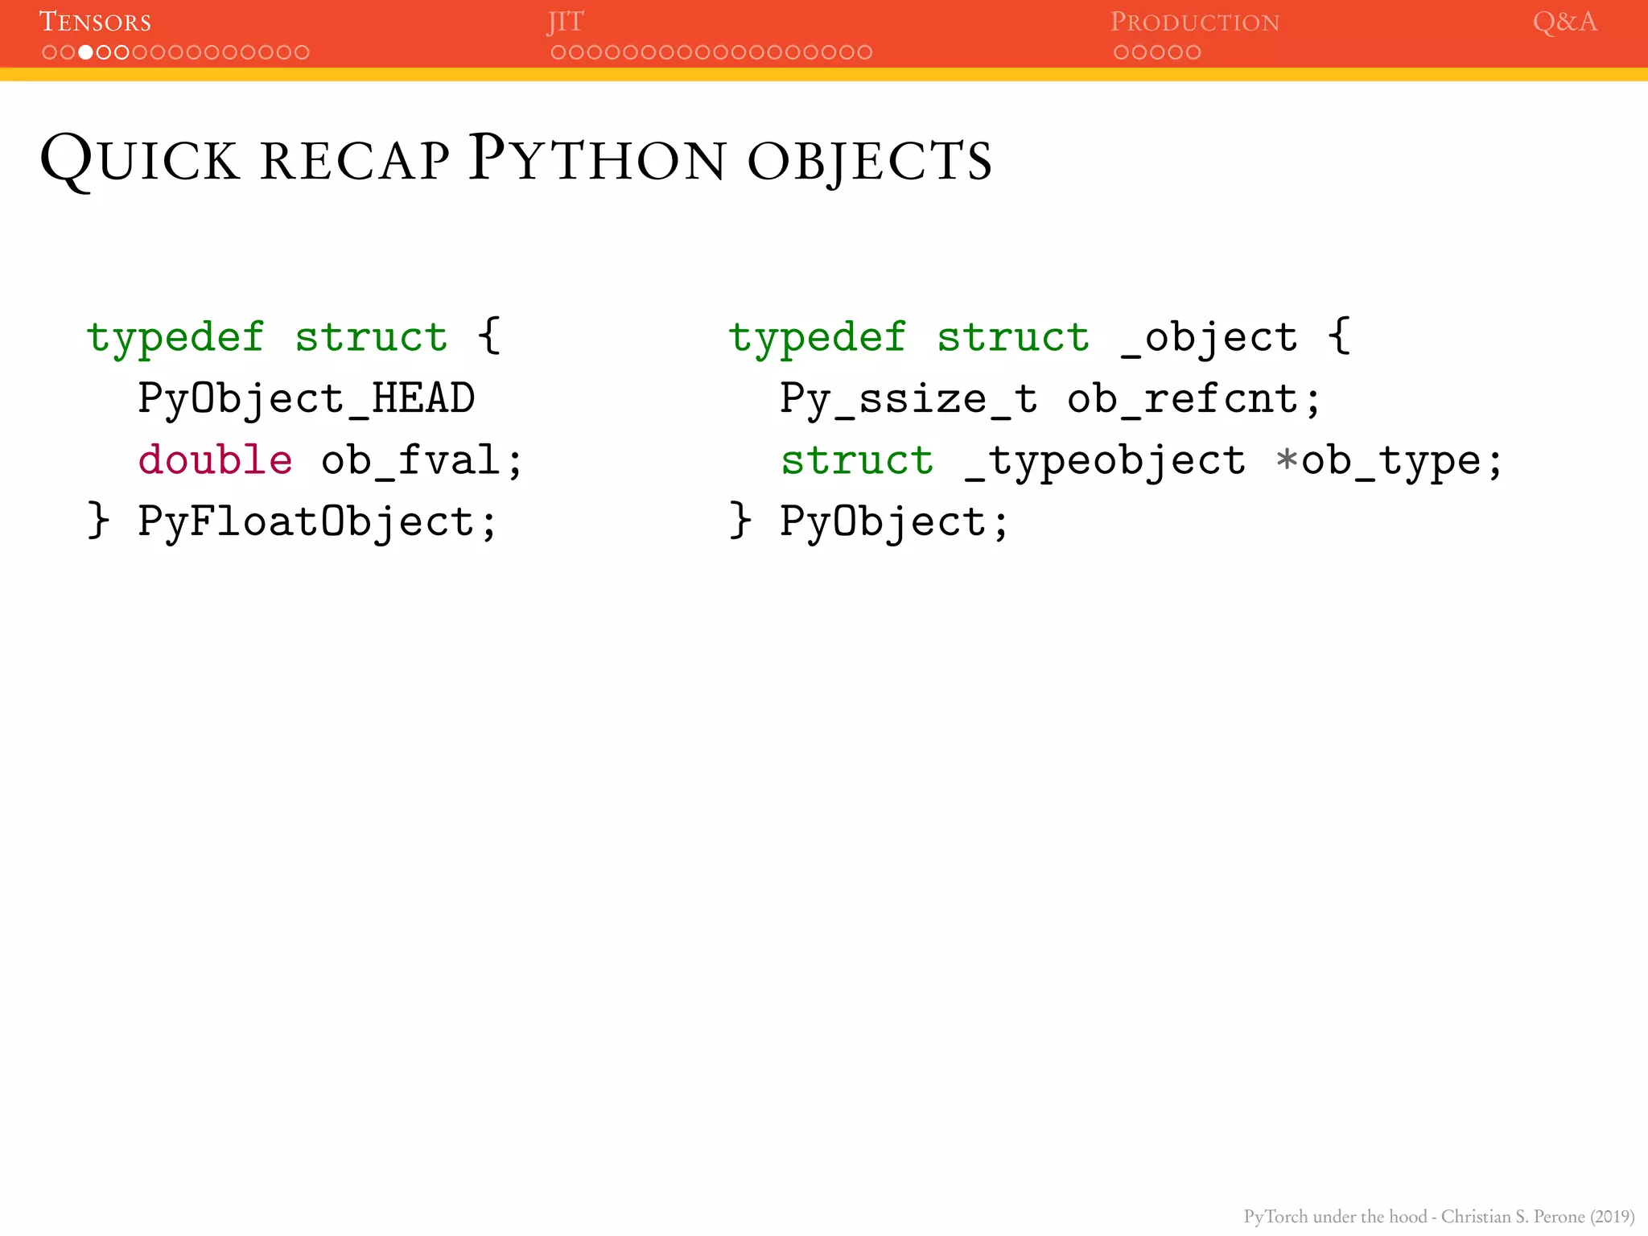Open the Tensors section in header
Screen dimensions: 1648x1236
[95, 22]
